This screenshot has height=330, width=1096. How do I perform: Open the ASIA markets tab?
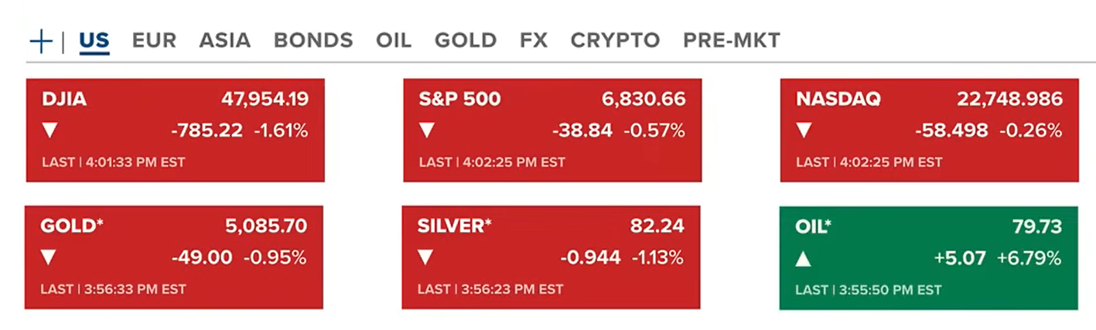pos(224,40)
